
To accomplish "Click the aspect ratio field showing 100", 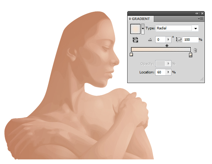I will (190, 40).
